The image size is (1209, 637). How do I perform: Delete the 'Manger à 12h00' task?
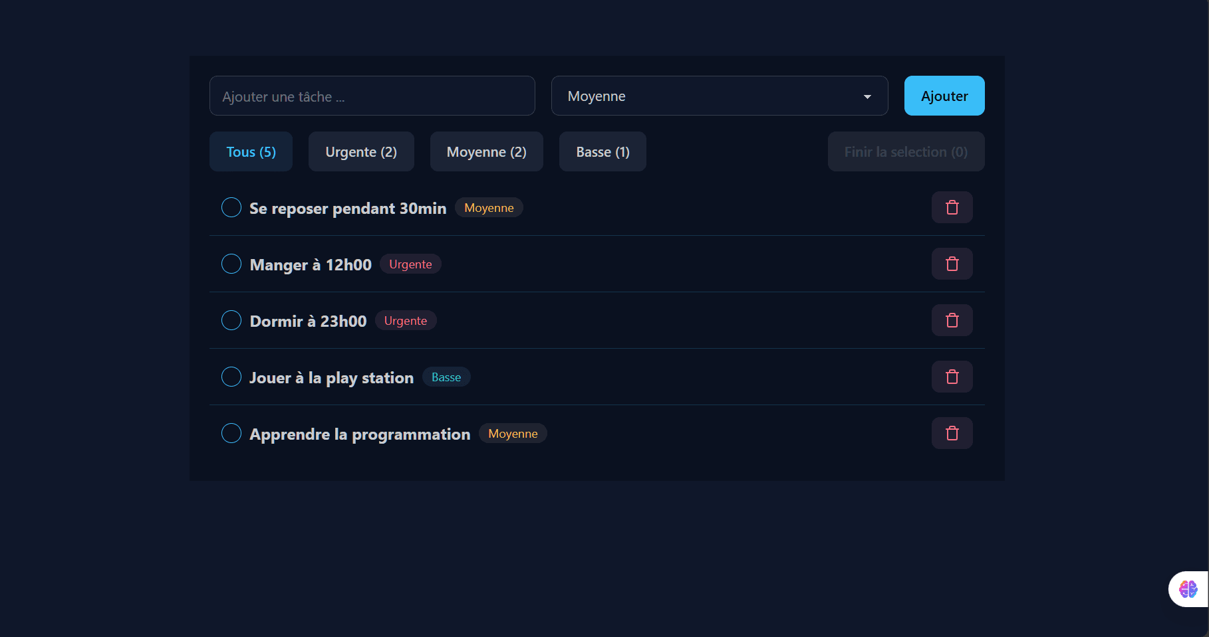tap(952, 264)
